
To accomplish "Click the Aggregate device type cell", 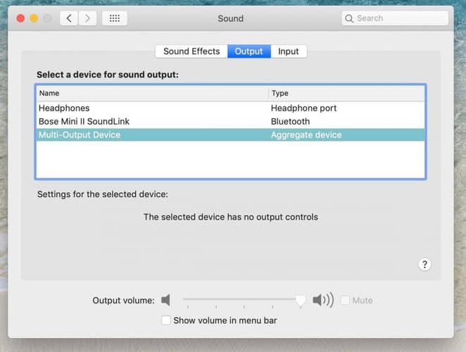I will click(306, 135).
